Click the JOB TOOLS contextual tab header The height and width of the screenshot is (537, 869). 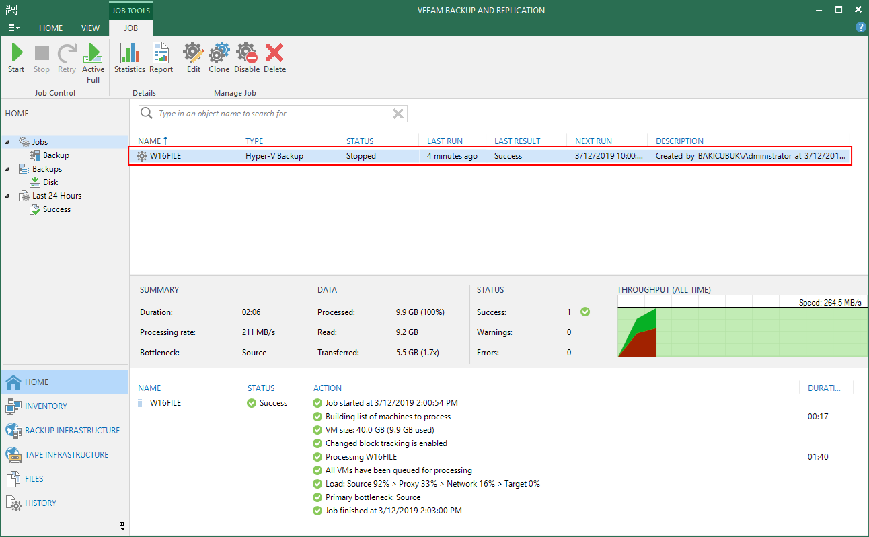131,10
